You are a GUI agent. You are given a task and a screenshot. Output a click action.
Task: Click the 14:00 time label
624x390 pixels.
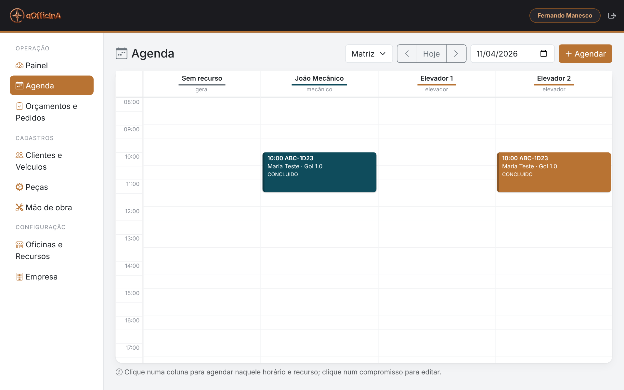[x=132, y=266]
